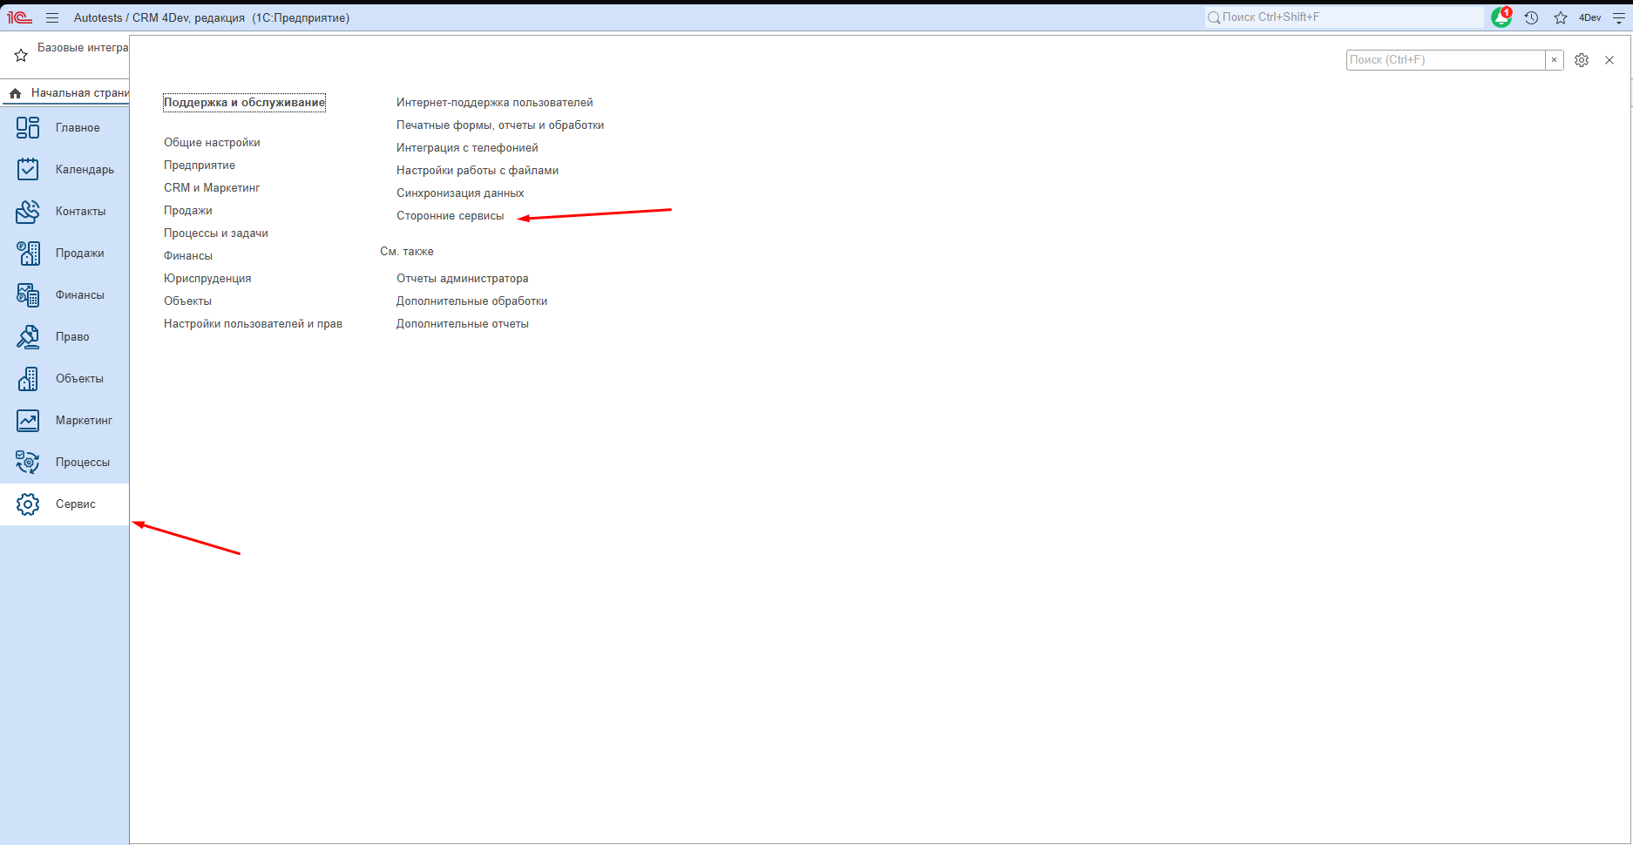
Task: Open the history clock icon
Action: tap(1531, 17)
